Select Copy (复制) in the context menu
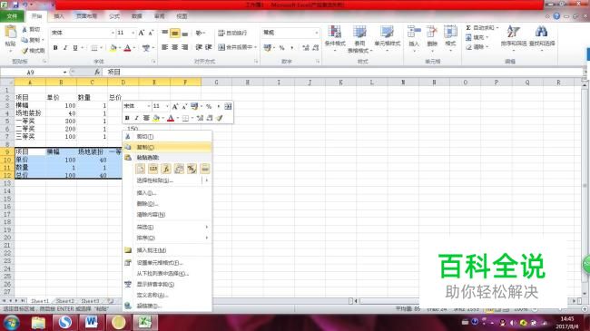This screenshot has width=590, height=331. pyautogui.click(x=167, y=147)
